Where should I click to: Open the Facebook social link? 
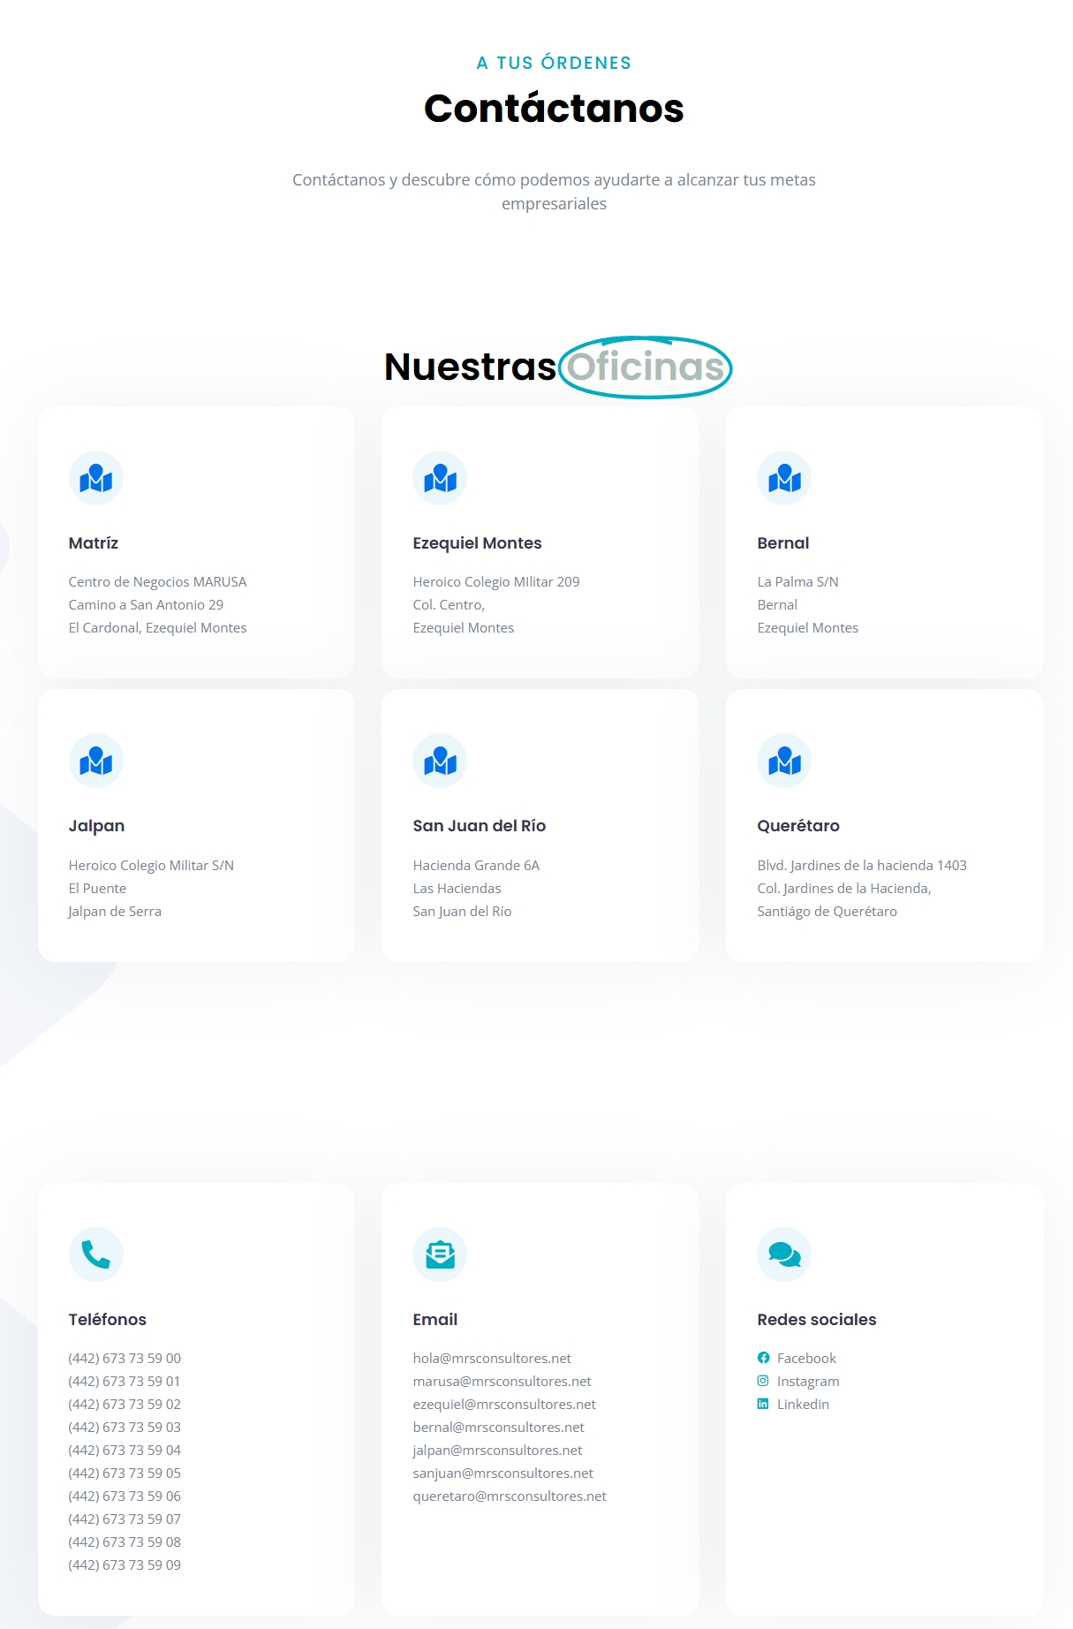[805, 1358]
